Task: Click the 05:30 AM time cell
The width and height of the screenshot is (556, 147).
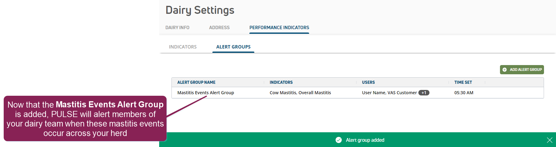Action: [x=464, y=93]
